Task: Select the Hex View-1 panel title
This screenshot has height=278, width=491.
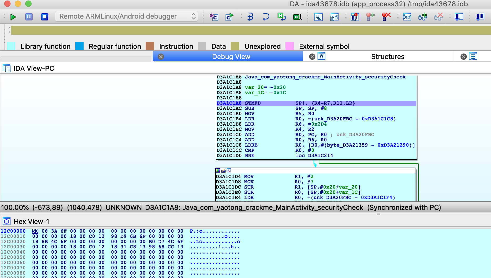Action: click(x=31, y=222)
